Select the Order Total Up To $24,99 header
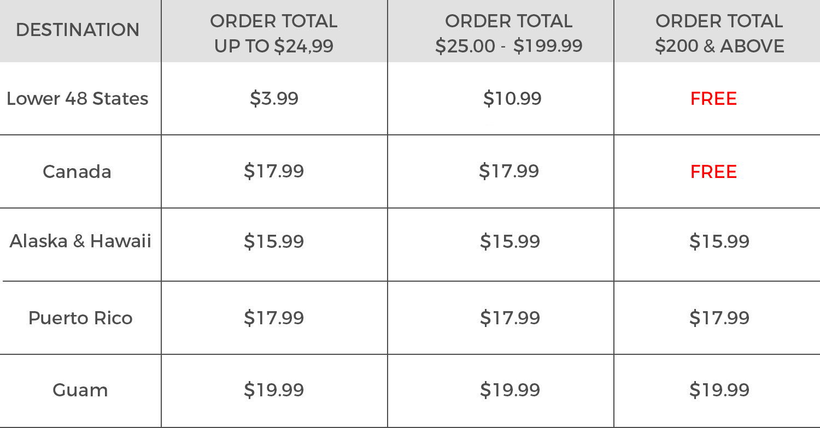 pos(274,33)
